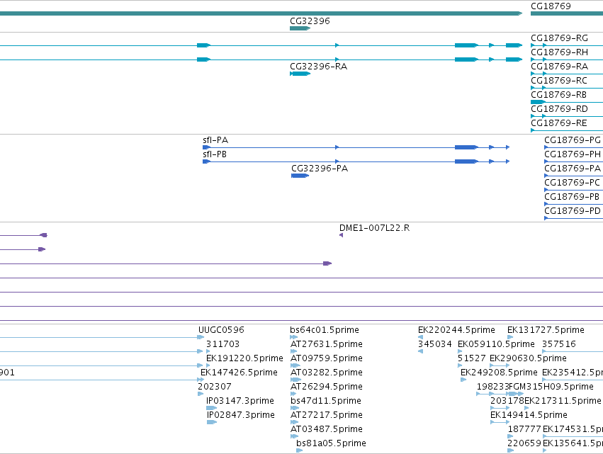
Task: Click EST label 203178
Action: click(507, 402)
